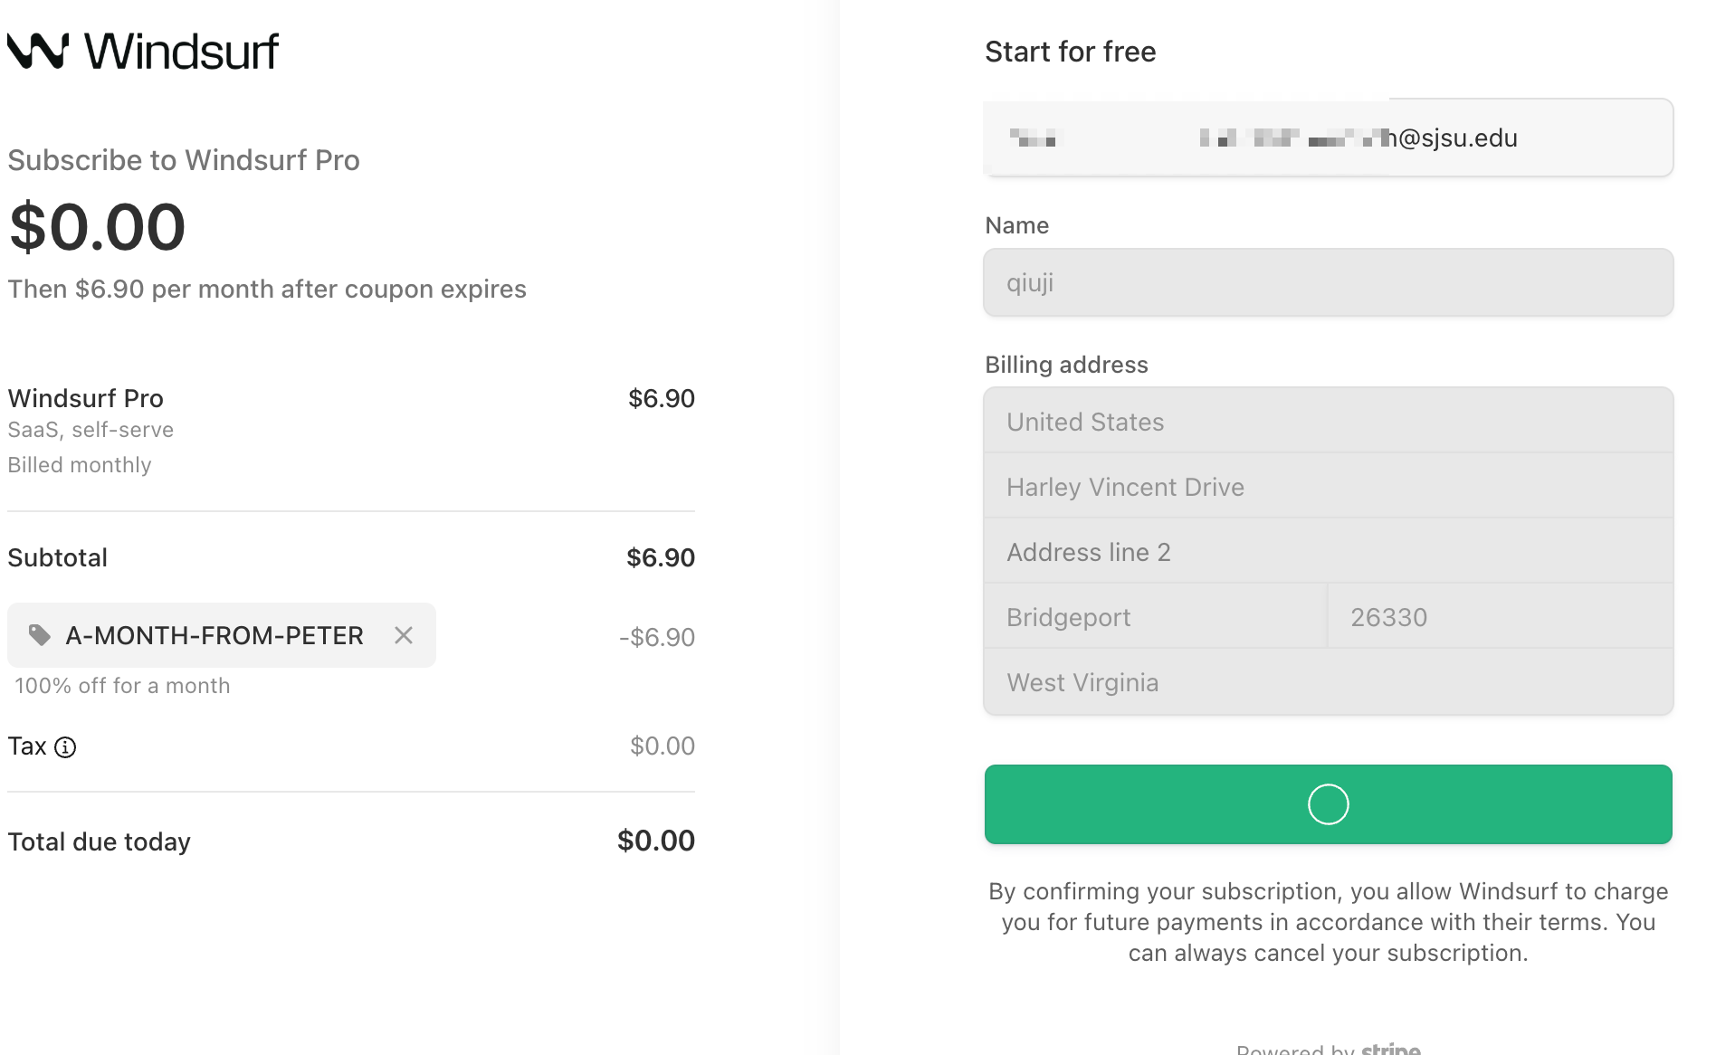Image resolution: width=1716 pixels, height=1055 pixels.
Task: Click the A-MONTH-FROM-PETER promo code label
Action: [214, 635]
